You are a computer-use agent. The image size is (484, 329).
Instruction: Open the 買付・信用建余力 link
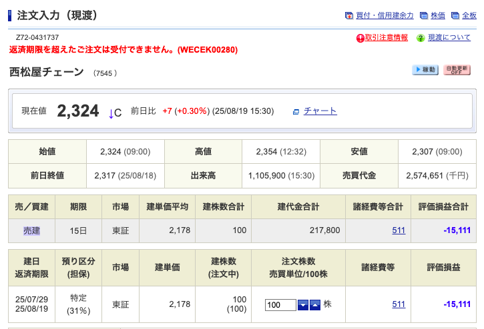(385, 15)
